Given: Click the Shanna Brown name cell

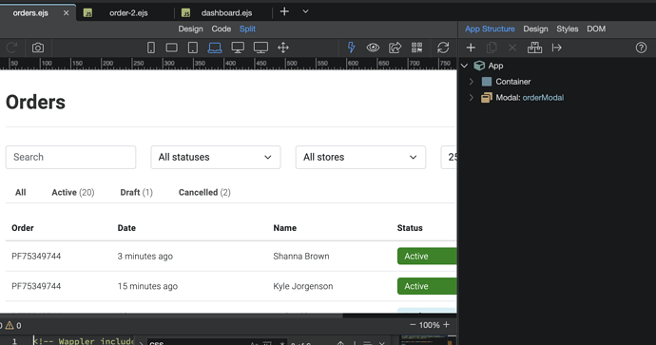Looking at the screenshot, I should pyautogui.click(x=301, y=256).
